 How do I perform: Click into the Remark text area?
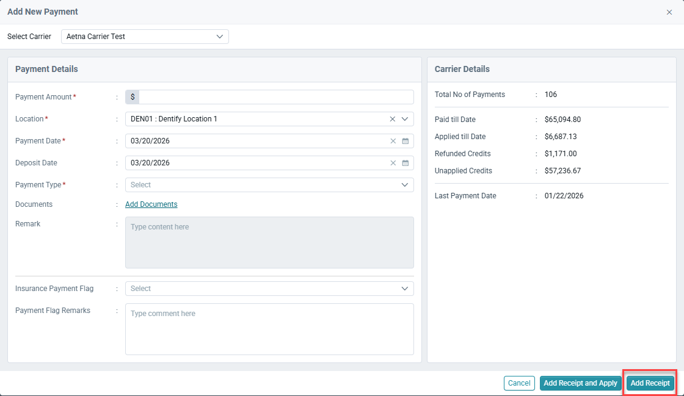[x=269, y=243]
